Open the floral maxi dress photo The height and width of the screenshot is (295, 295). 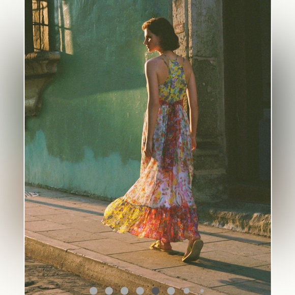coord(148,147)
